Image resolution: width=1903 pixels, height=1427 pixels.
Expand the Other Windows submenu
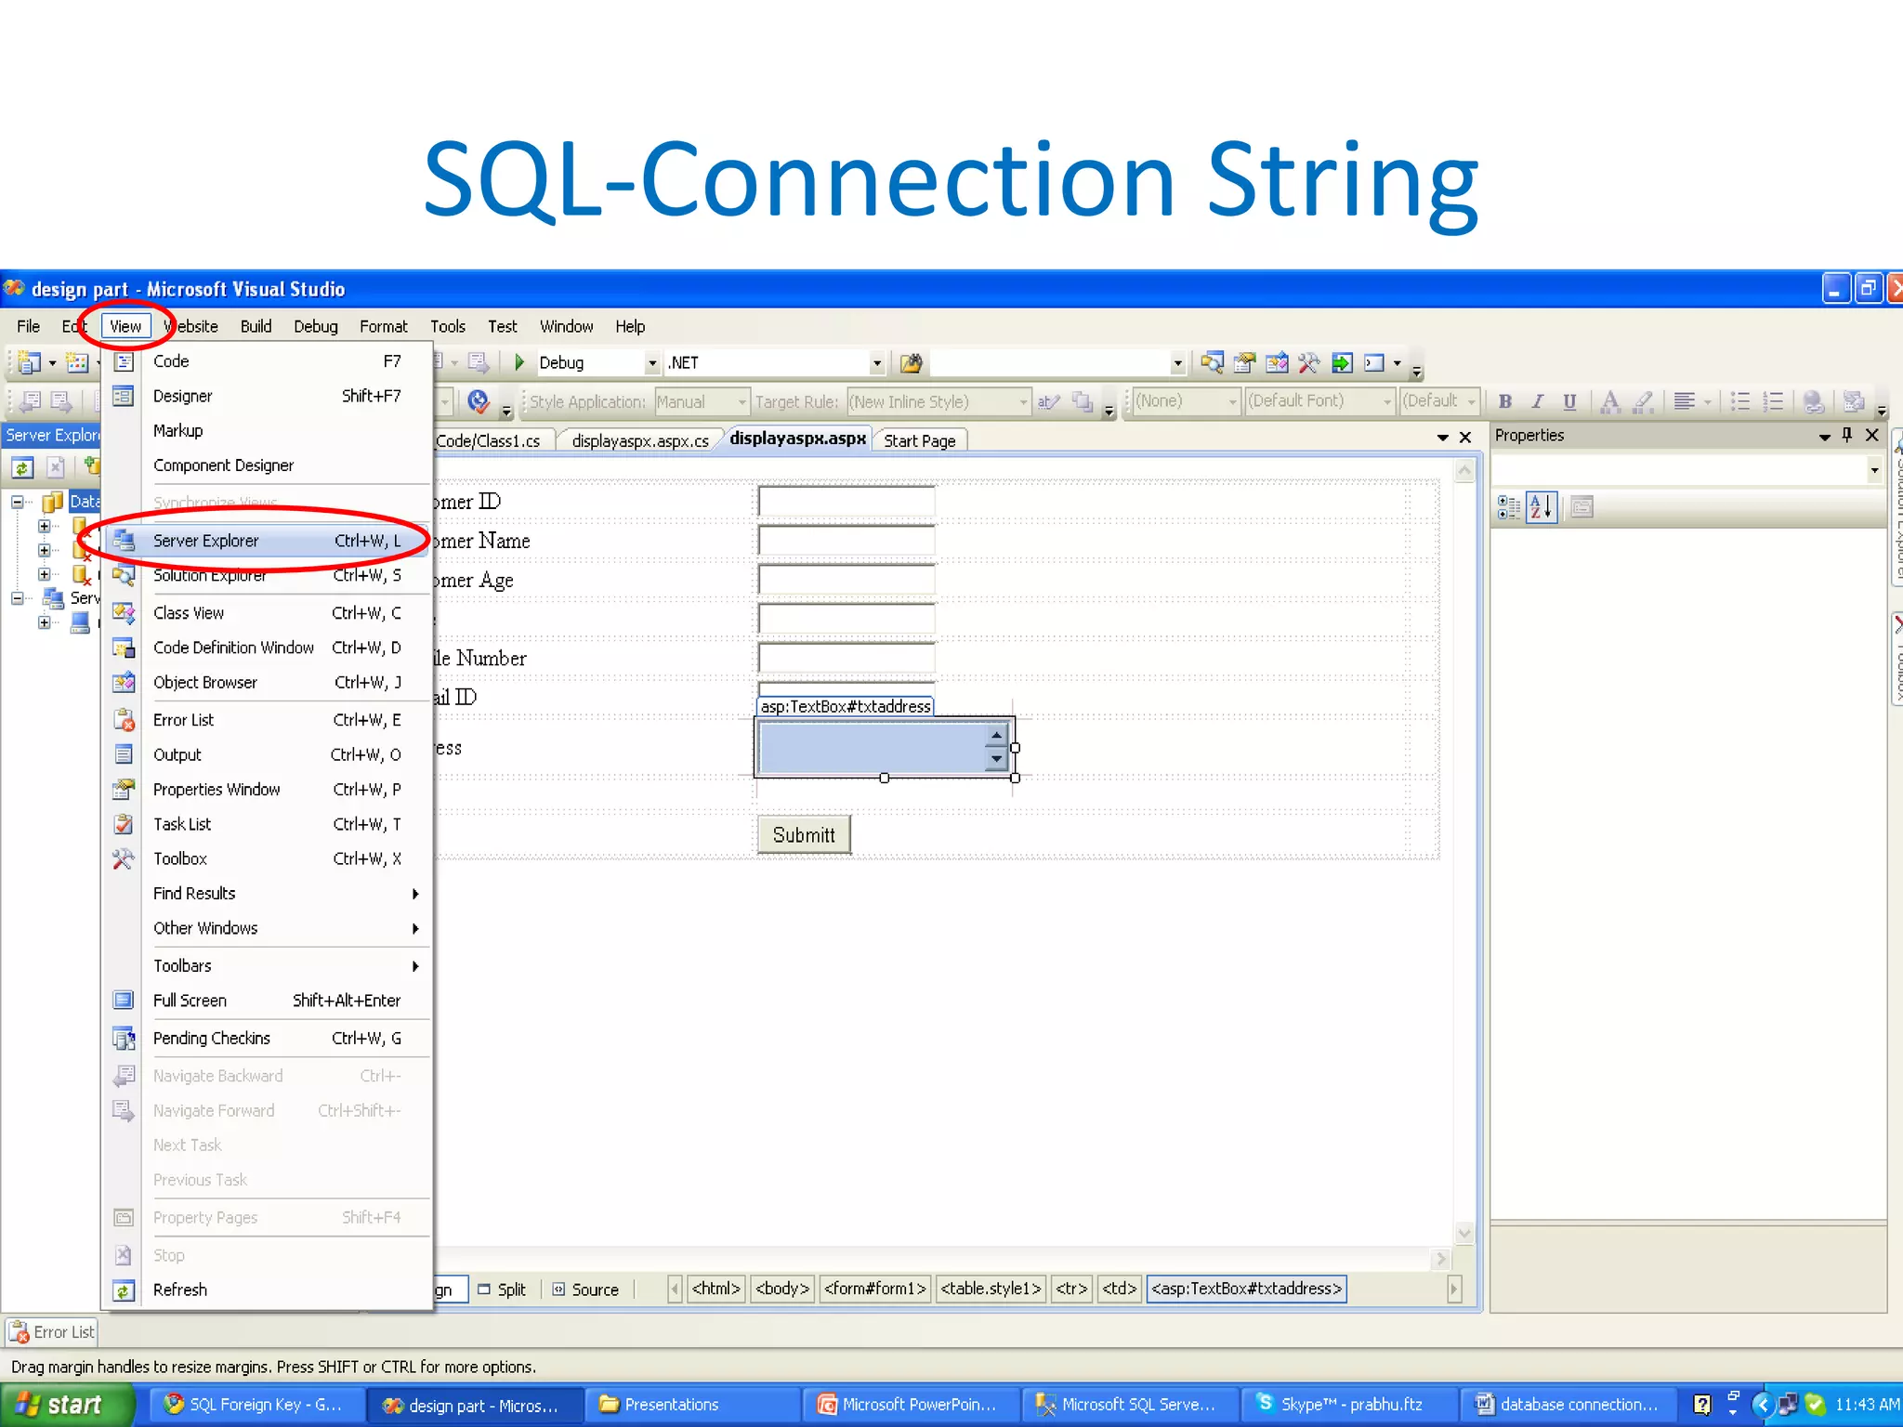pos(286,928)
